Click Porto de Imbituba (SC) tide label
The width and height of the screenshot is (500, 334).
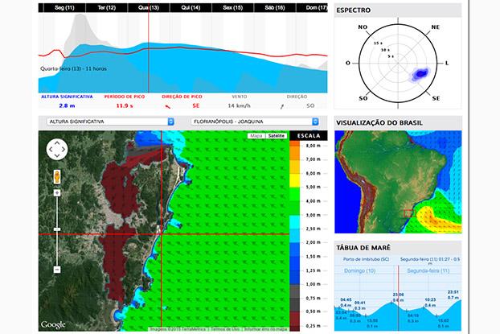[x=366, y=259]
